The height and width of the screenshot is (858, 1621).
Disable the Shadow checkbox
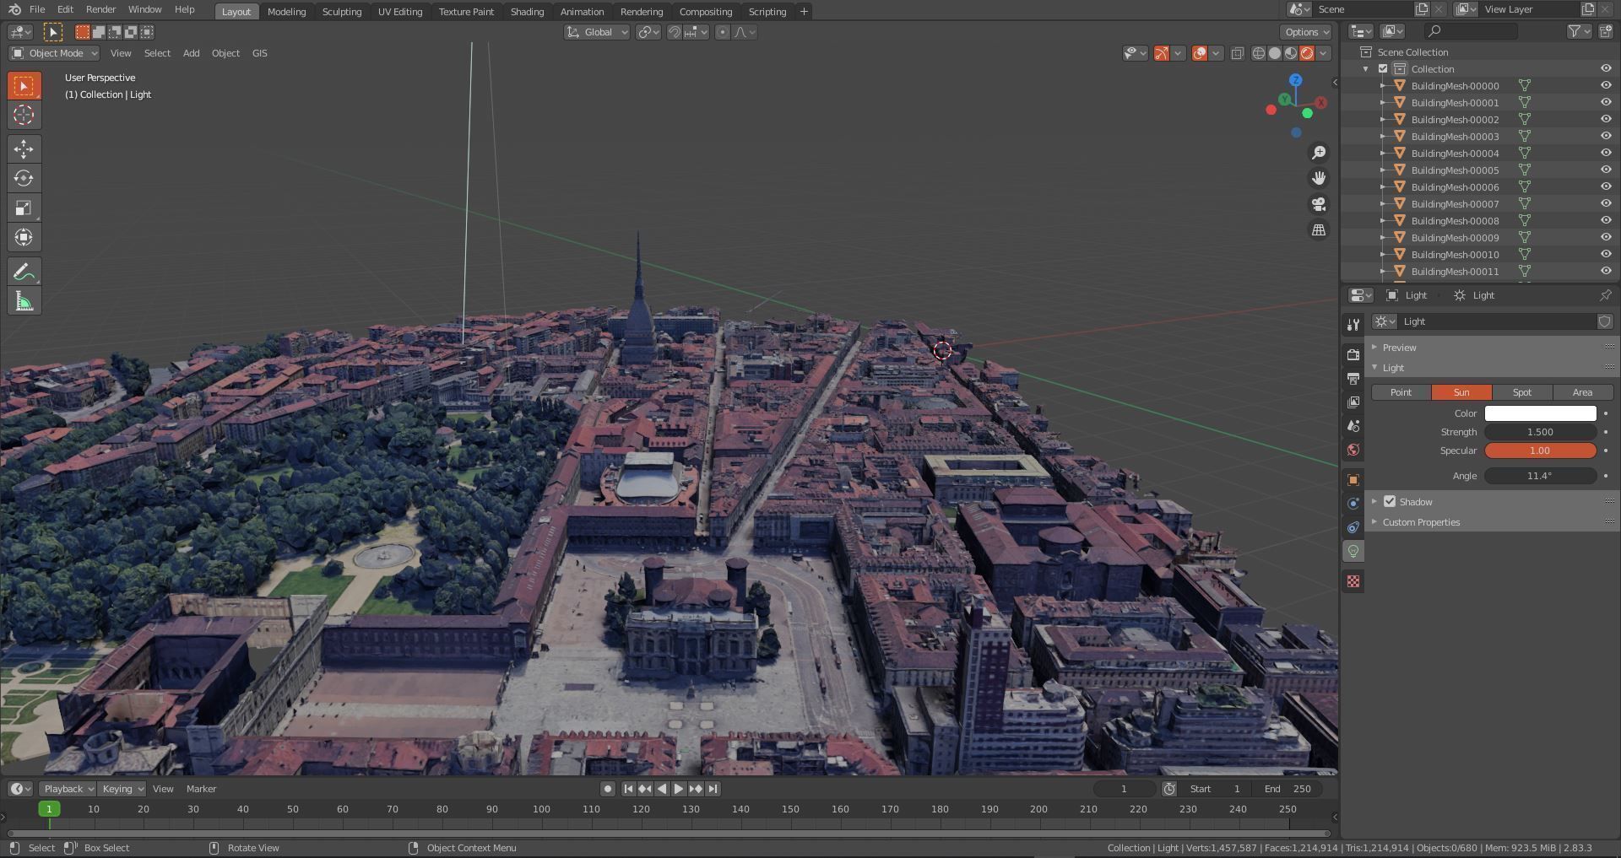tap(1390, 501)
